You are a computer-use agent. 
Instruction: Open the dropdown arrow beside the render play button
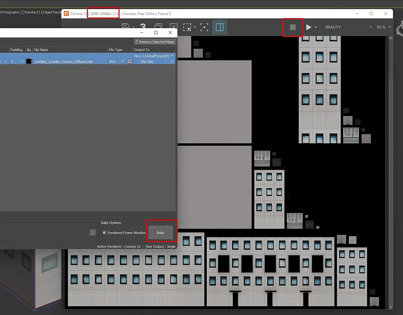tap(316, 27)
